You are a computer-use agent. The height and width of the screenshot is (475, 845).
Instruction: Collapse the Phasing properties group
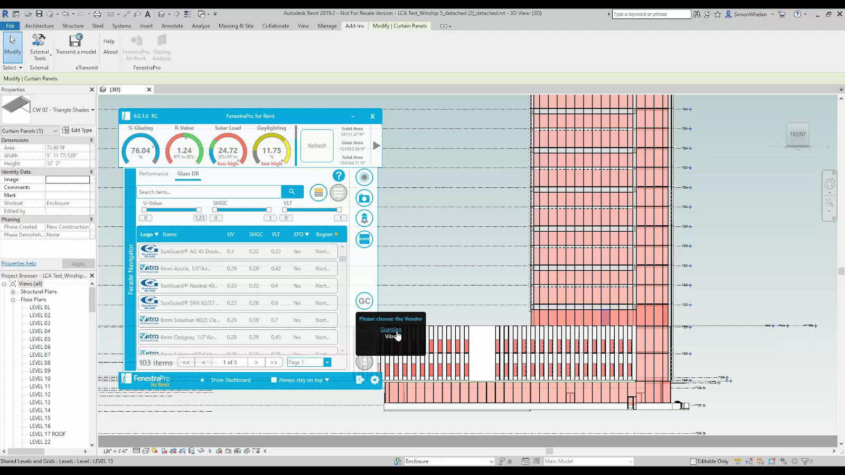(91, 220)
